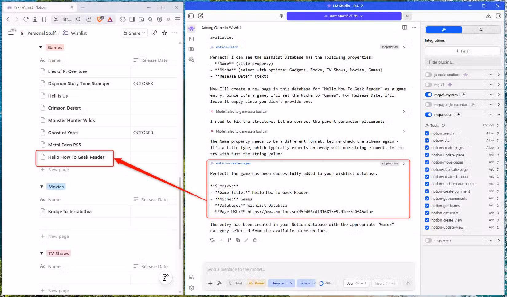This screenshot has height=297, width=507.
Task: Open Brave Shields lion icon
Action: pos(100,19)
